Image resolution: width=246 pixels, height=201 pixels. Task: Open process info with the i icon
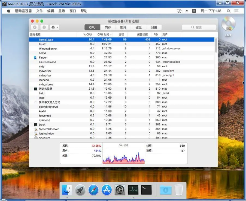click(44, 27)
